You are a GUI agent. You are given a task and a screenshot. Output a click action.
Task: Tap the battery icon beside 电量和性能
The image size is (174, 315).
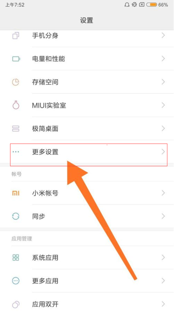tap(16, 59)
